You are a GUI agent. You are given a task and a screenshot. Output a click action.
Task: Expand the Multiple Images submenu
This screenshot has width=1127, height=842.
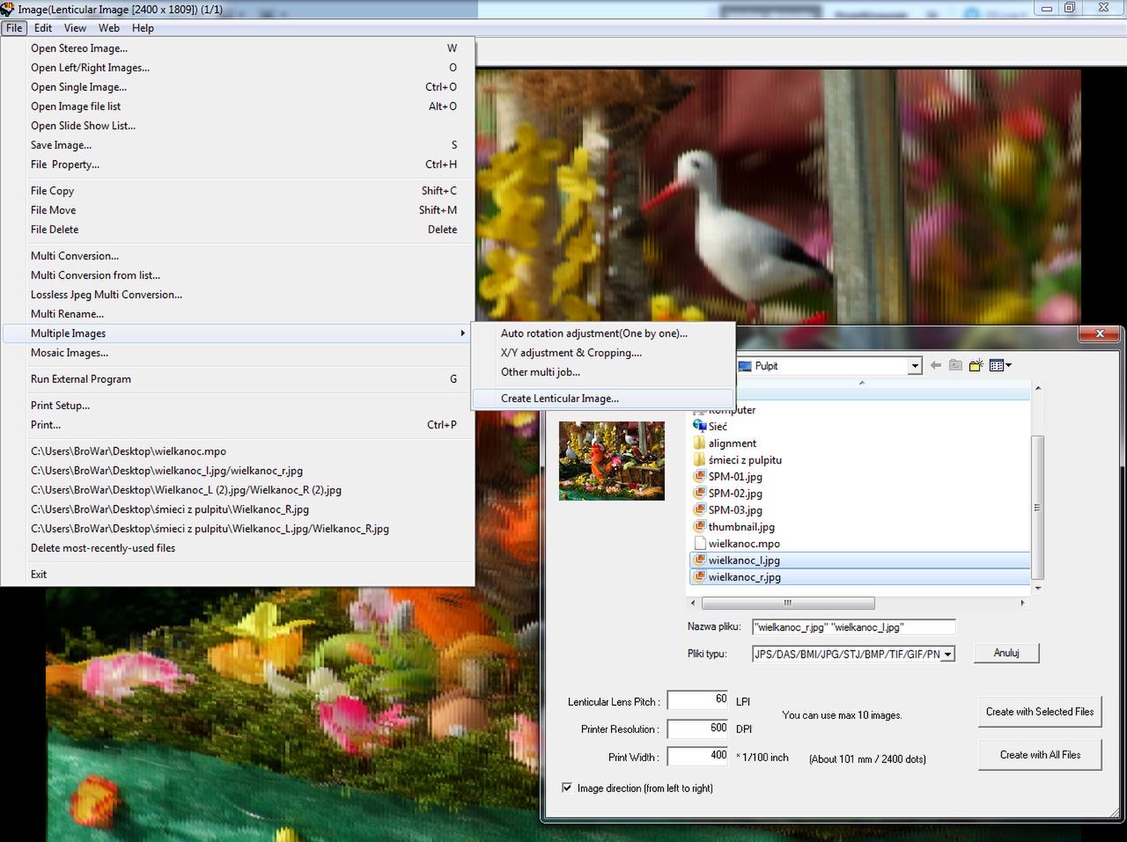click(x=238, y=333)
